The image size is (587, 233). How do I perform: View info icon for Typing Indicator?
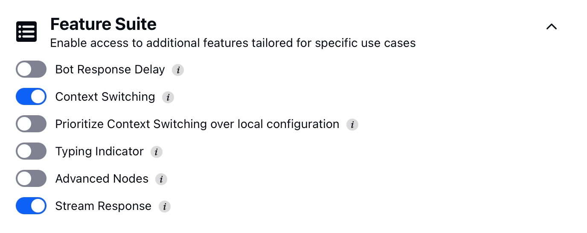click(157, 152)
